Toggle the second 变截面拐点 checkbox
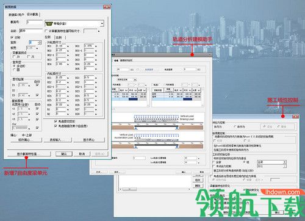Image resolution: width=305 pixels, height=221 pixels. [x=29, y=57]
